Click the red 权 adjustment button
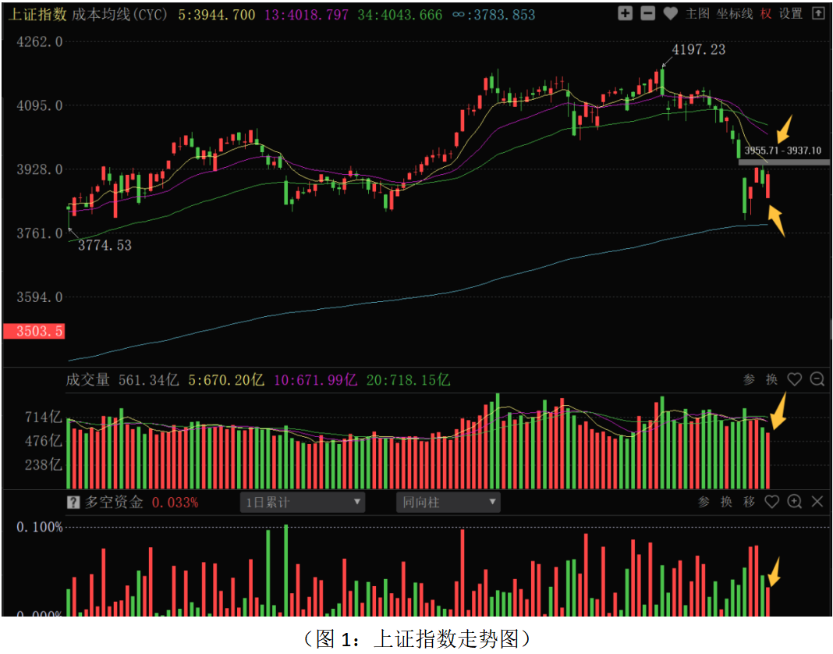Image resolution: width=833 pixels, height=654 pixels. 766,14
